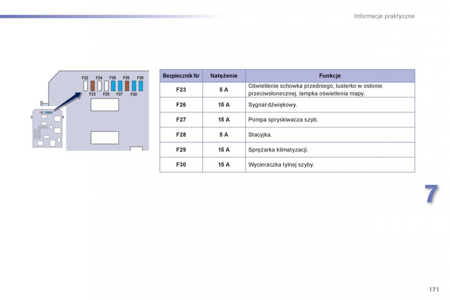Click the blue F30 fuse rectangle in the diagram
Screen dimensions: 450x300
coord(141,86)
